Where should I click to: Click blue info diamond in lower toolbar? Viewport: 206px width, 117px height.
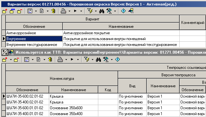(117, 59)
